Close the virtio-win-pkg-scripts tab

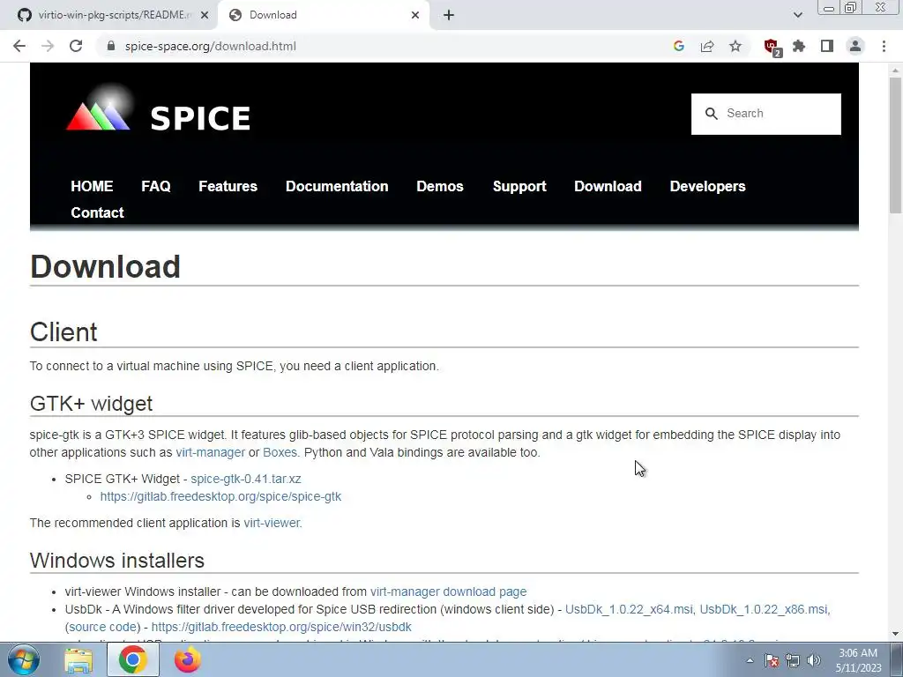pos(204,15)
